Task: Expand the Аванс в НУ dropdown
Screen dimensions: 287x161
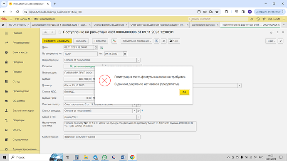Action: pyautogui.click(x=139, y=117)
